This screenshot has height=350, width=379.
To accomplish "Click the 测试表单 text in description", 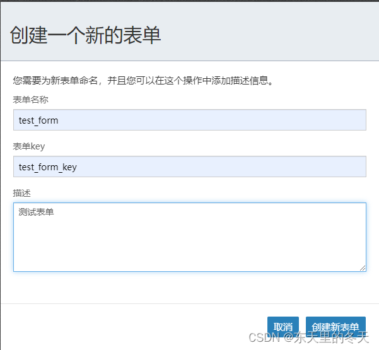I will click(x=36, y=213).
